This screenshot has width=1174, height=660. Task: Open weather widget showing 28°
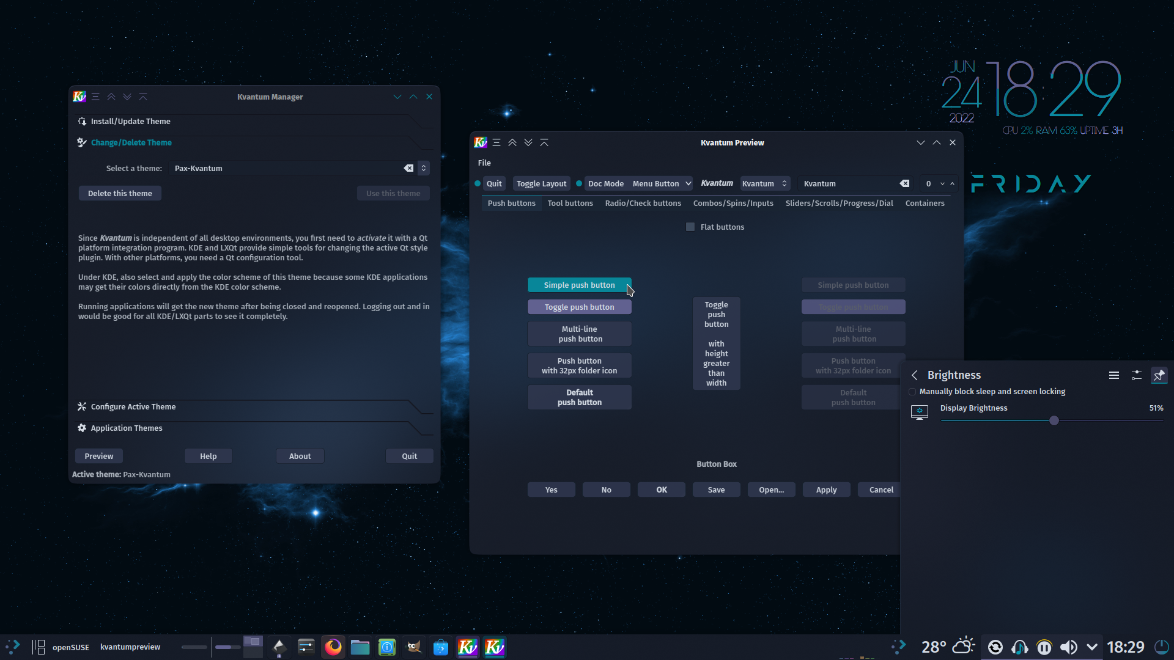coord(948,647)
